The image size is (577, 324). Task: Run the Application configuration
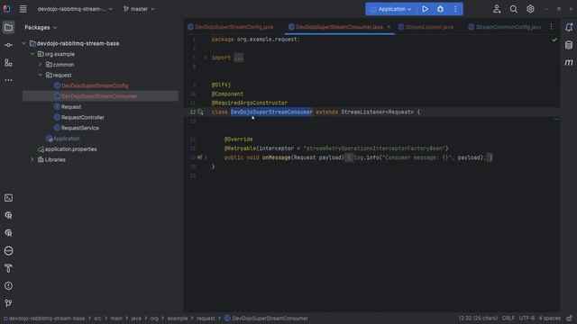pyautogui.click(x=425, y=9)
